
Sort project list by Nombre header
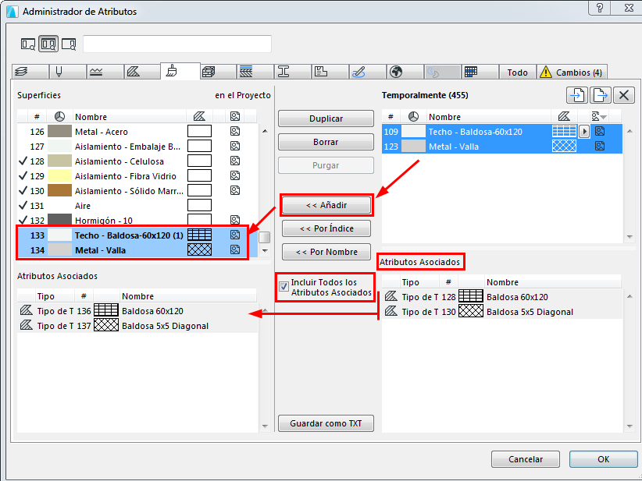(x=130, y=117)
